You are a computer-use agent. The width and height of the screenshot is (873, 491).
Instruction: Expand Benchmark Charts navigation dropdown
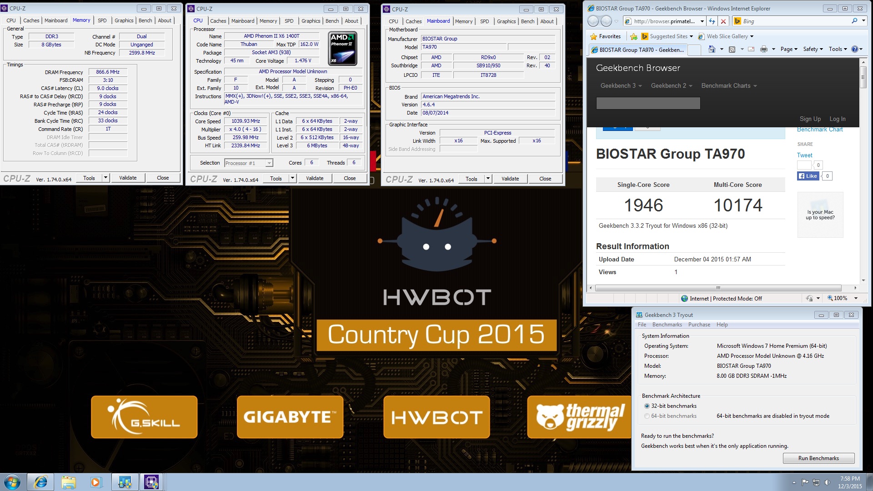coord(729,85)
